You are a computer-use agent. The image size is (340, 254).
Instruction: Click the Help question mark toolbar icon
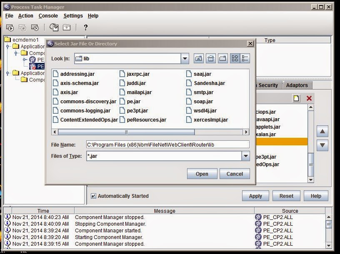tap(85, 27)
